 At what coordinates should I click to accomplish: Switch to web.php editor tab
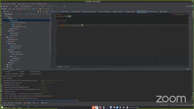pyautogui.click(x=163, y=12)
